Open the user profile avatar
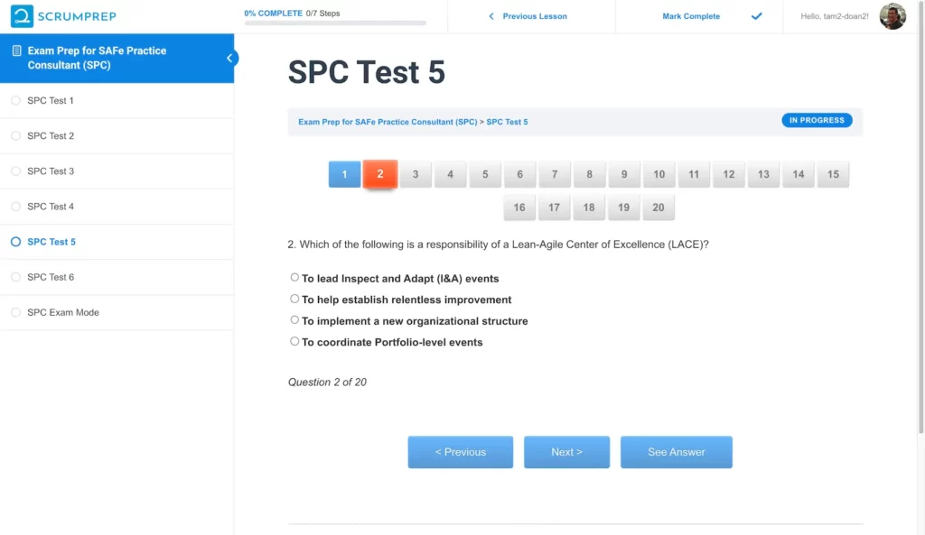 coord(892,15)
